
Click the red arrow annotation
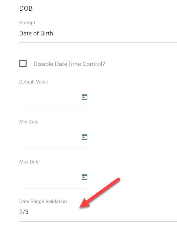(100, 193)
